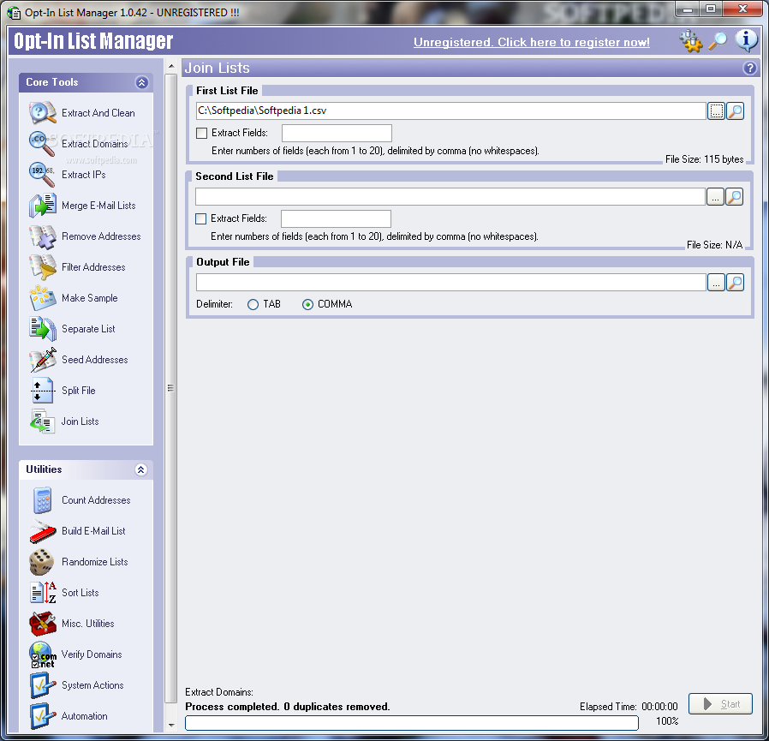The image size is (769, 741).
Task: Click 'File Size: 115 bytes' text
Action: pos(704,159)
